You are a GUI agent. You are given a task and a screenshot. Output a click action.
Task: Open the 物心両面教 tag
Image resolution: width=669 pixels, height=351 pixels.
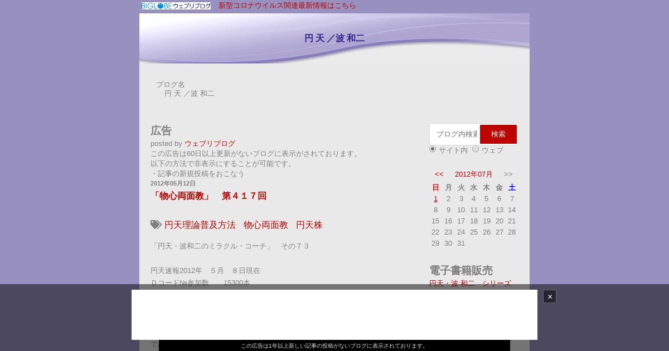click(x=266, y=225)
